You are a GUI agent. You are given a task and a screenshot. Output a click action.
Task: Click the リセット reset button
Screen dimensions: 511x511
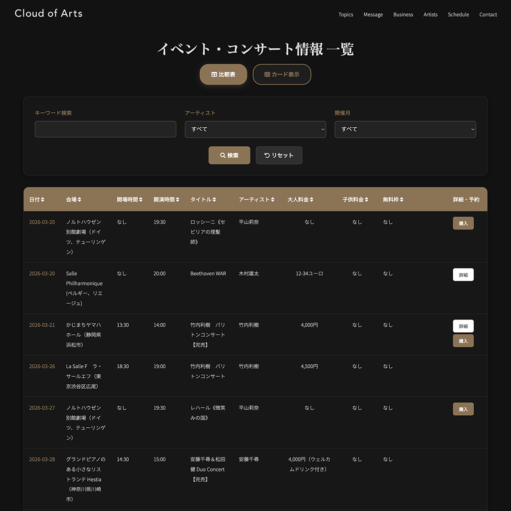pyautogui.click(x=279, y=155)
